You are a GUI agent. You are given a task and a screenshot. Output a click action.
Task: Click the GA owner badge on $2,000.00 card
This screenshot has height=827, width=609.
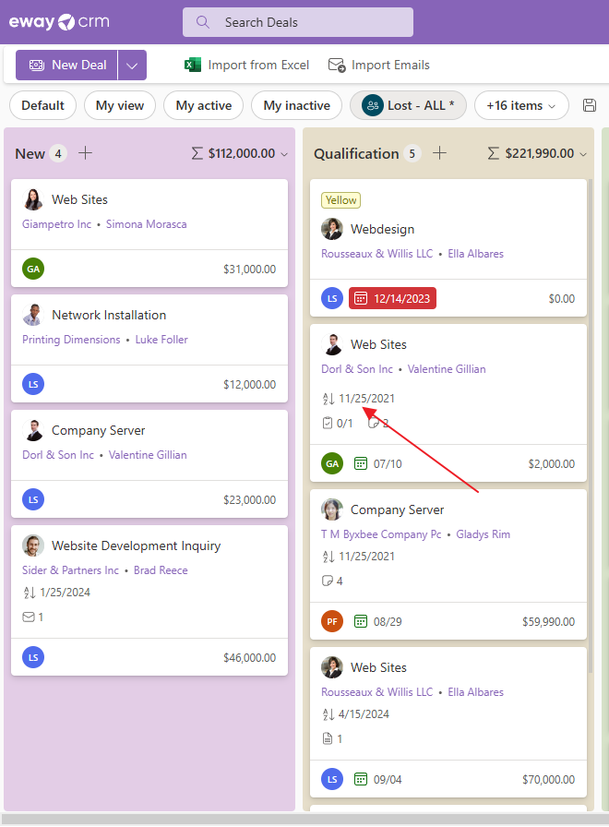coord(332,463)
